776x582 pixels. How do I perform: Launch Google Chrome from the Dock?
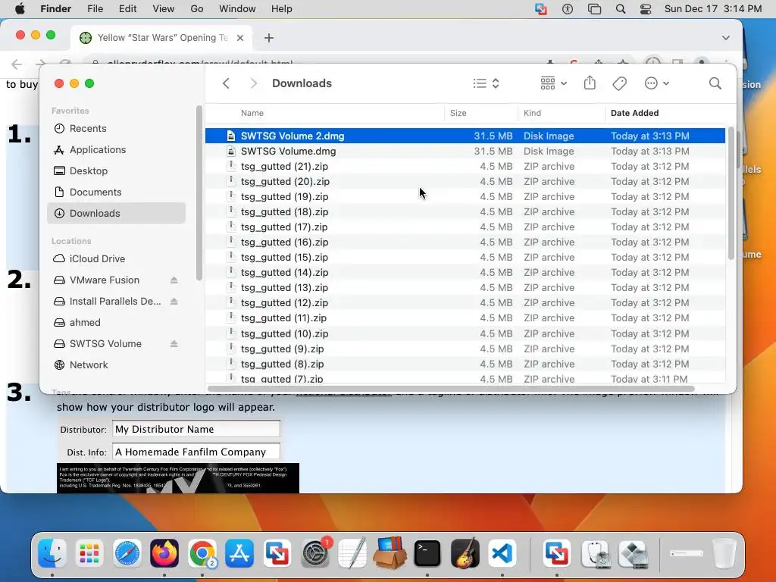click(x=202, y=553)
